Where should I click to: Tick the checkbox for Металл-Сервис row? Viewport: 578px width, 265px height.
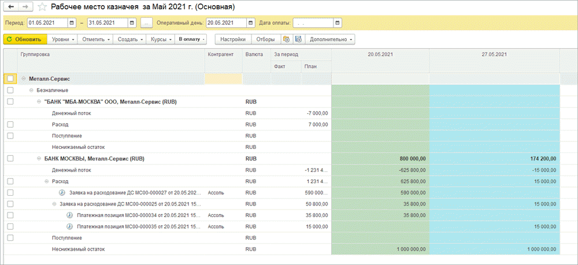[x=10, y=79]
